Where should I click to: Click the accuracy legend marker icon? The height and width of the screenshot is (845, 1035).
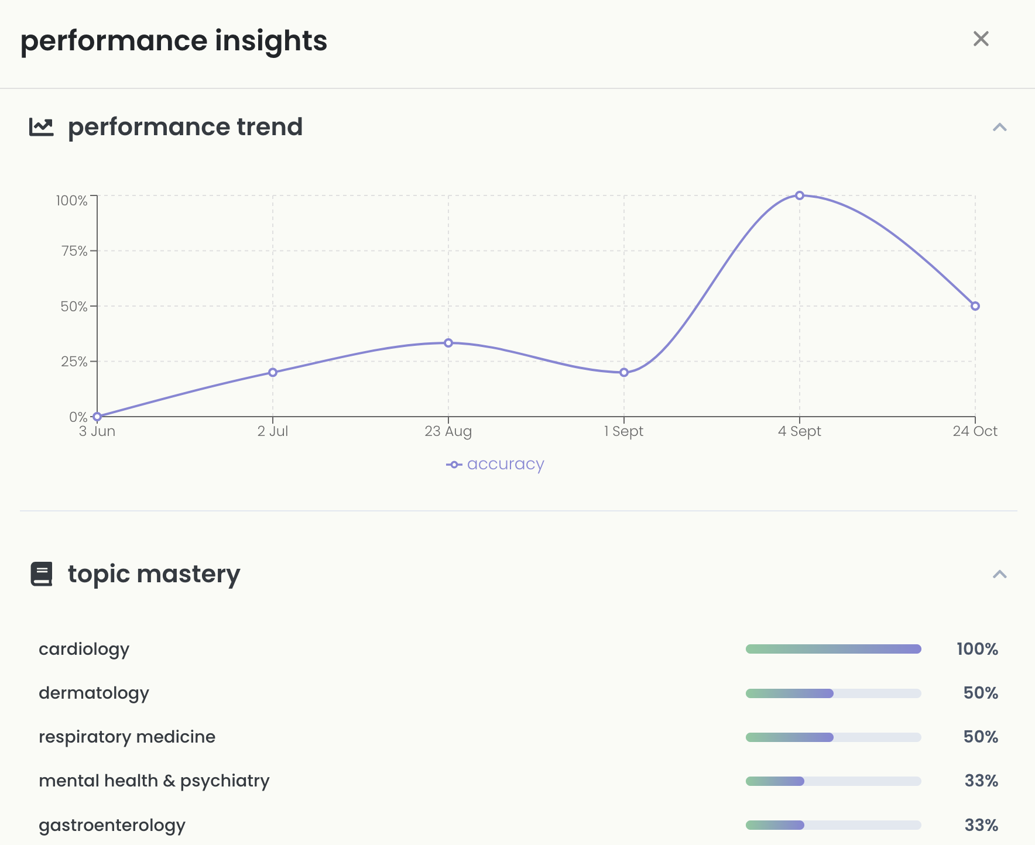(x=454, y=464)
